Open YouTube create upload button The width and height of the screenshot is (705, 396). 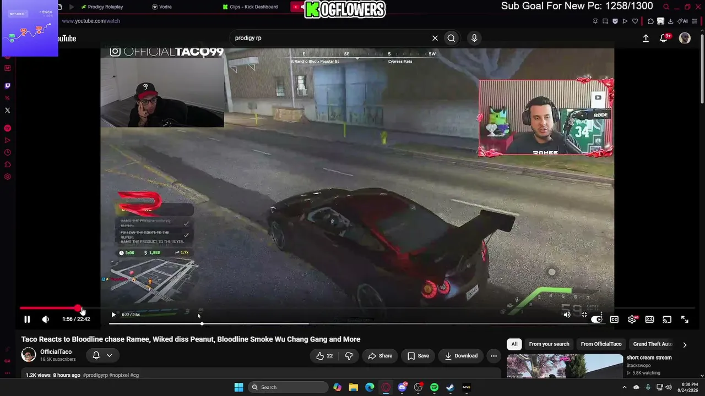click(646, 38)
